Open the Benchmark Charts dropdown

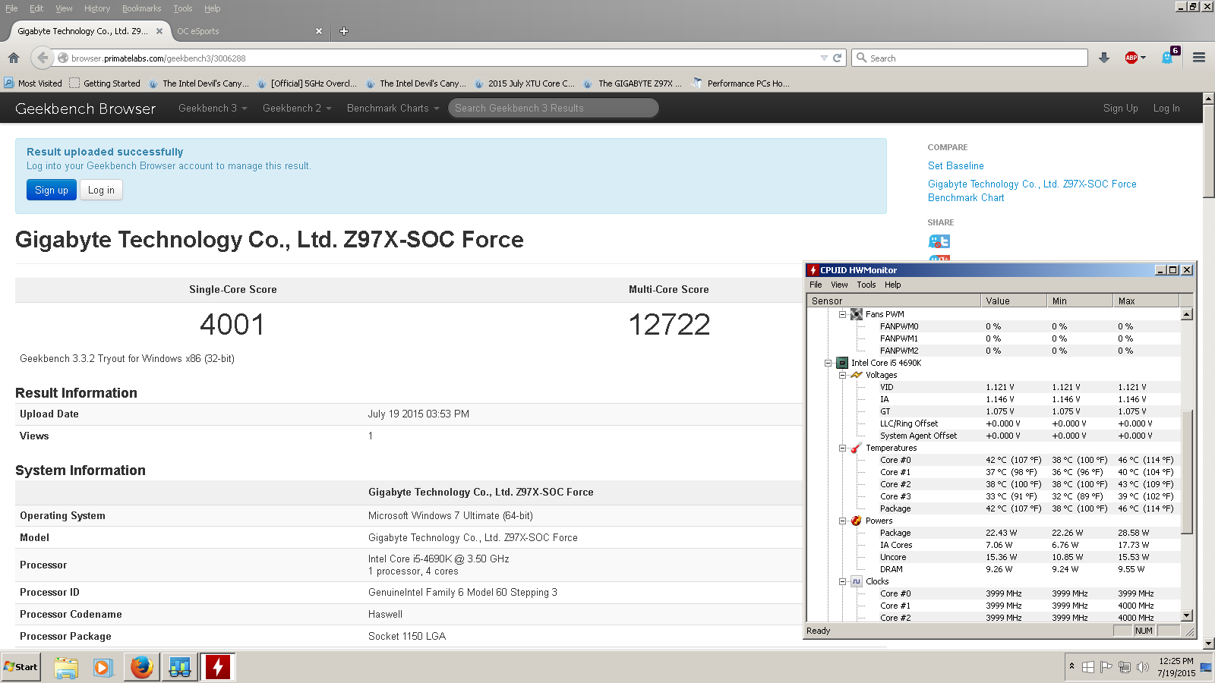[x=393, y=109]
